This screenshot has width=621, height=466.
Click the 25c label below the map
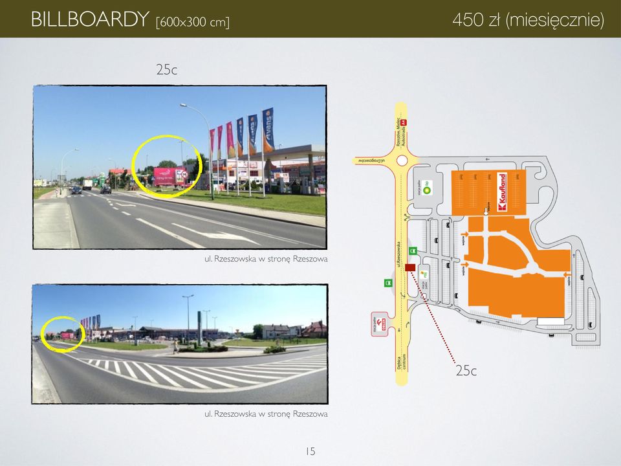pyautogui.click(x=466, y=370)
